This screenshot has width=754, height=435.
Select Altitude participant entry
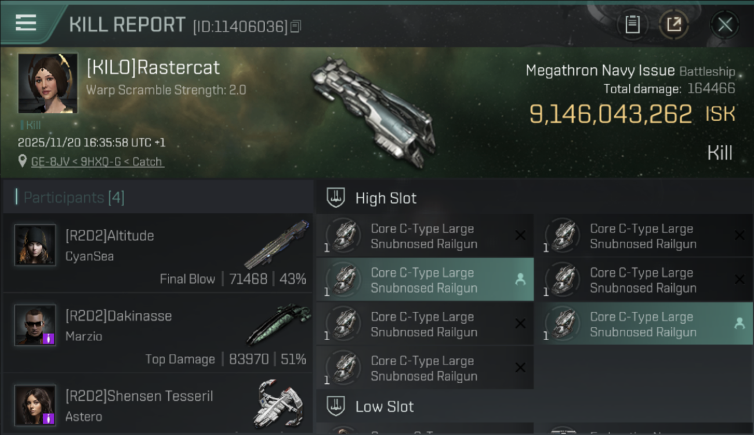coord(158,253)
